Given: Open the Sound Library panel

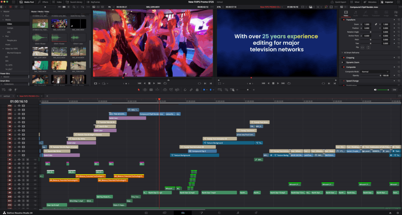Looking at the screenshot, I should point(77,2).
